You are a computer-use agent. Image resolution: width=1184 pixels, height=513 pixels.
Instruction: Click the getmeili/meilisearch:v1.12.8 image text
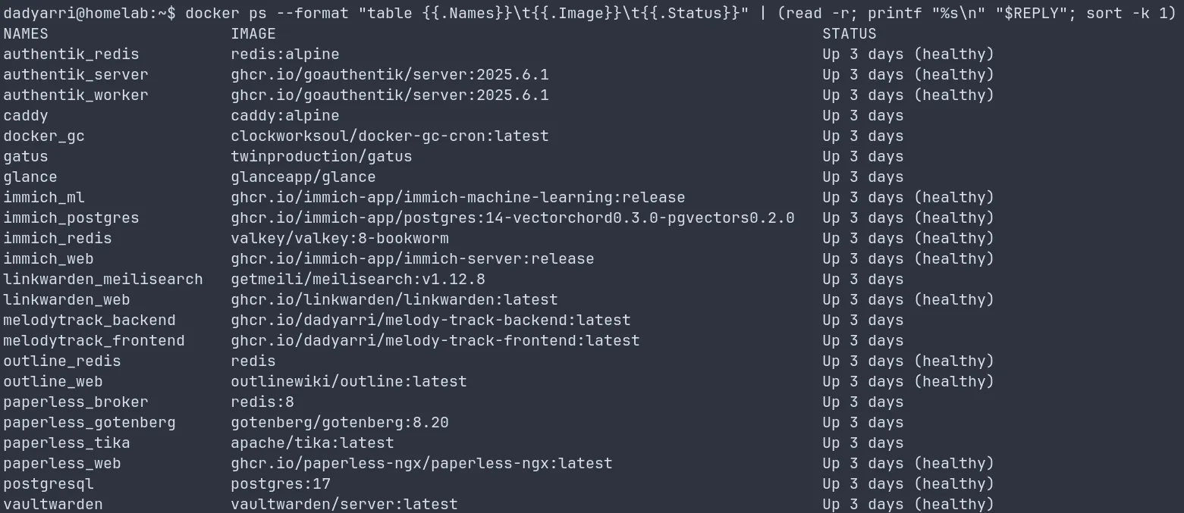pos(358,280)
